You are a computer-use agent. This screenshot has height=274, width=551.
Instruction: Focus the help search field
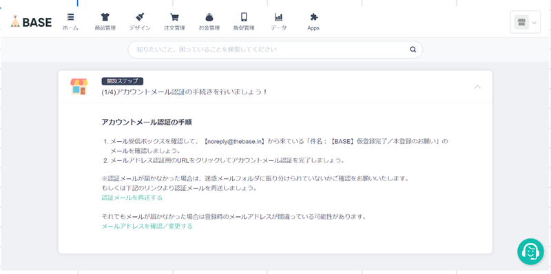click(275, 50)
